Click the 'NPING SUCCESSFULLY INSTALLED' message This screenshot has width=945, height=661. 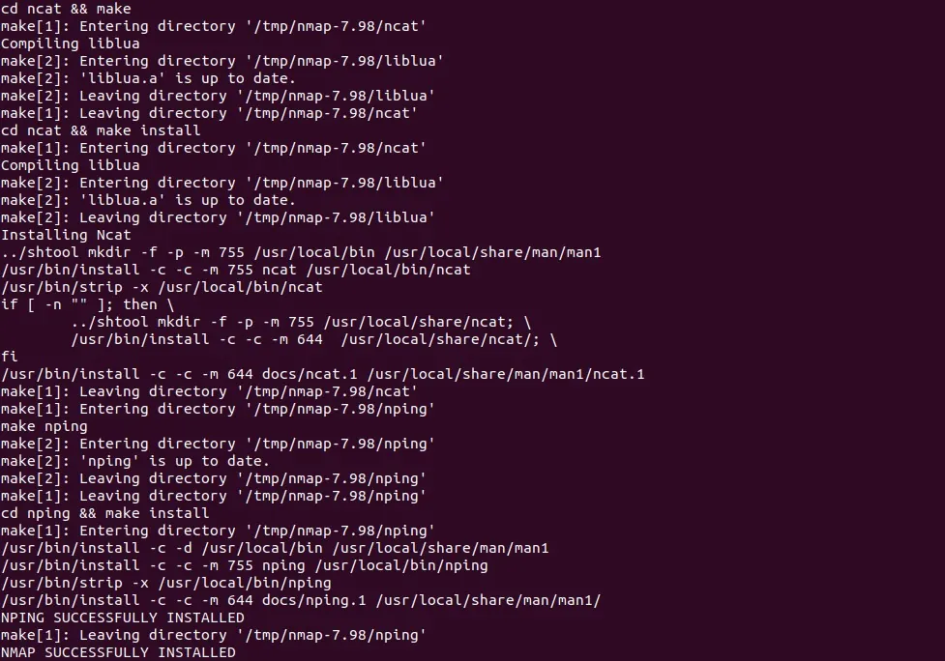pos(122,618)
